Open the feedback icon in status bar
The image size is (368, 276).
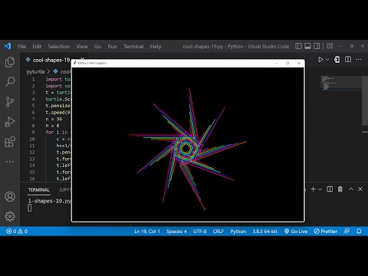click(x=347, y=232)
